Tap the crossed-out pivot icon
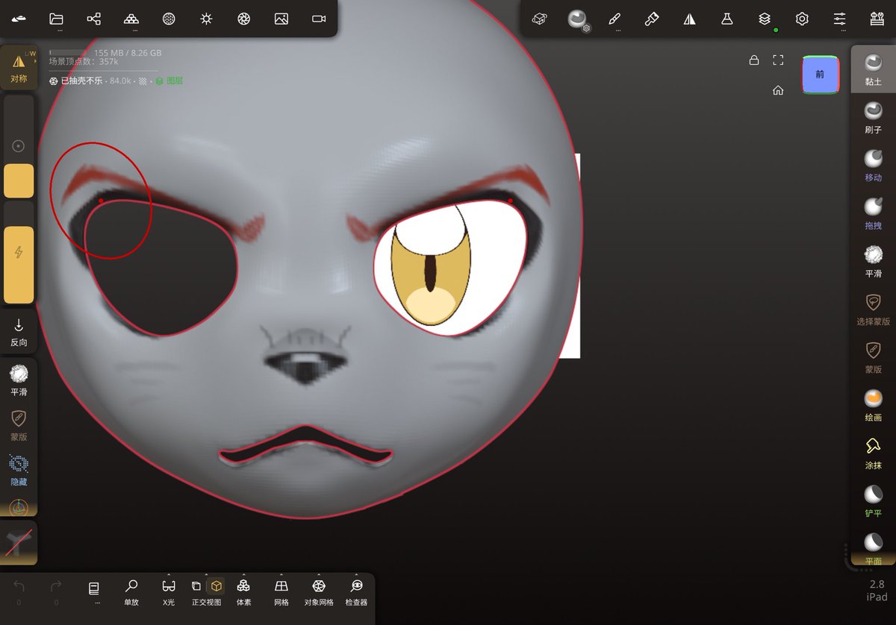Screen dimensions: 896x625 tap(19, 542)
